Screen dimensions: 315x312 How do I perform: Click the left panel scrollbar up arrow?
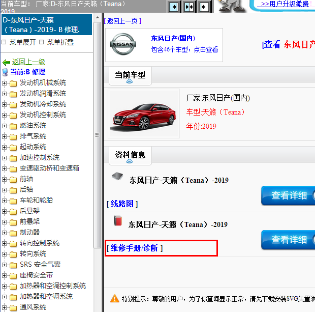[x=98, y=17]
